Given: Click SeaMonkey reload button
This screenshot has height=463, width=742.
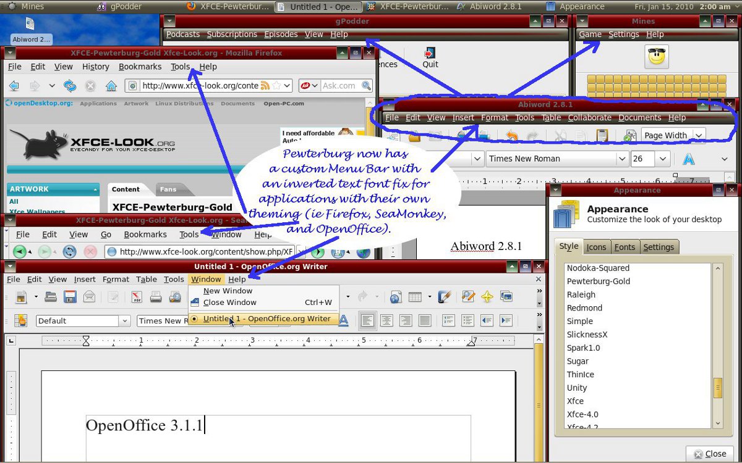Looking at the screenshot, I should coord(70,252).
